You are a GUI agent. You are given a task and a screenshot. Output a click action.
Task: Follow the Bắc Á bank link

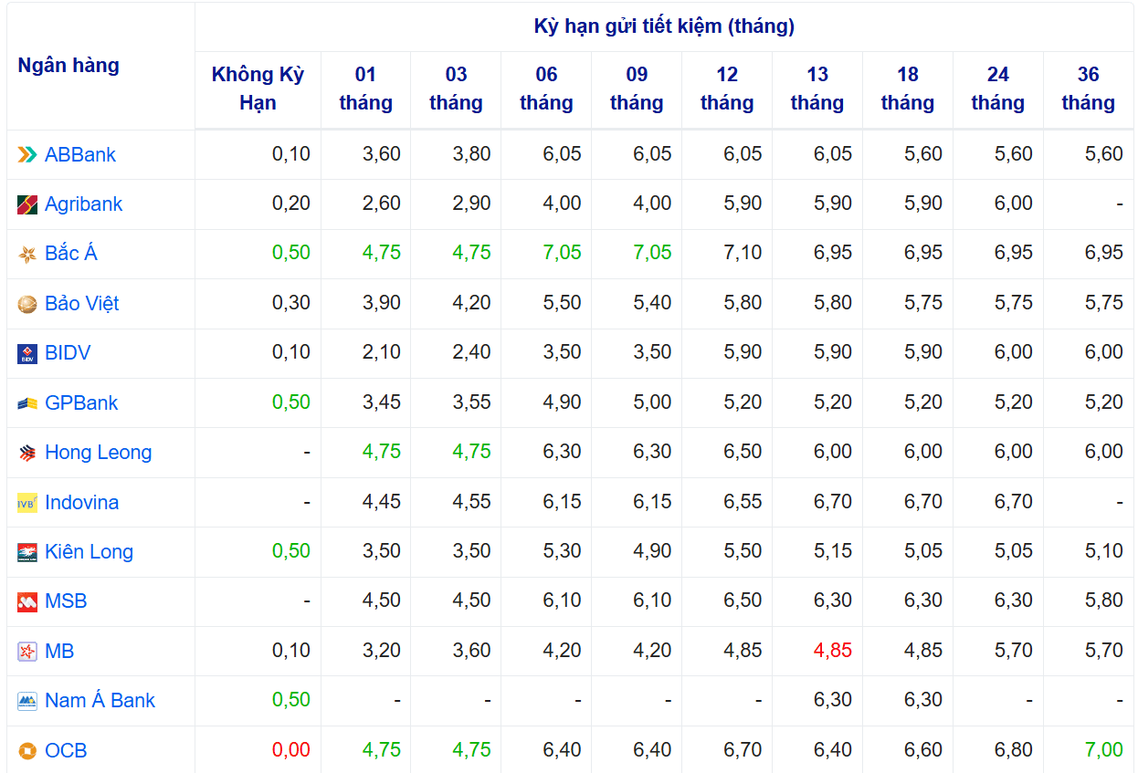click(x=71, y=254)
